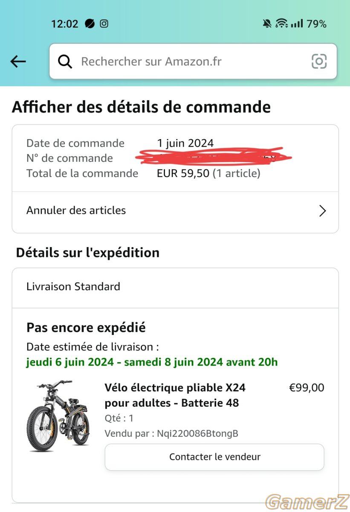This screenshot has width=350, height=512.
Task: Tap the Instagram status bar icon
Action: [x=104, y=23]
